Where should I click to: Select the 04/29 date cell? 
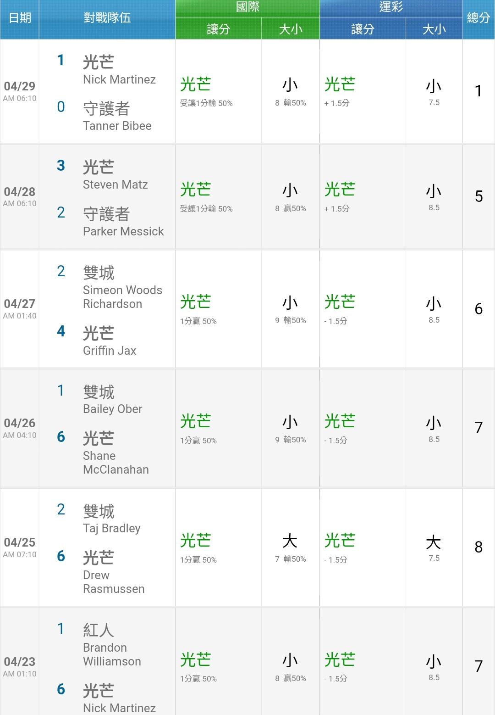point(20,91)
